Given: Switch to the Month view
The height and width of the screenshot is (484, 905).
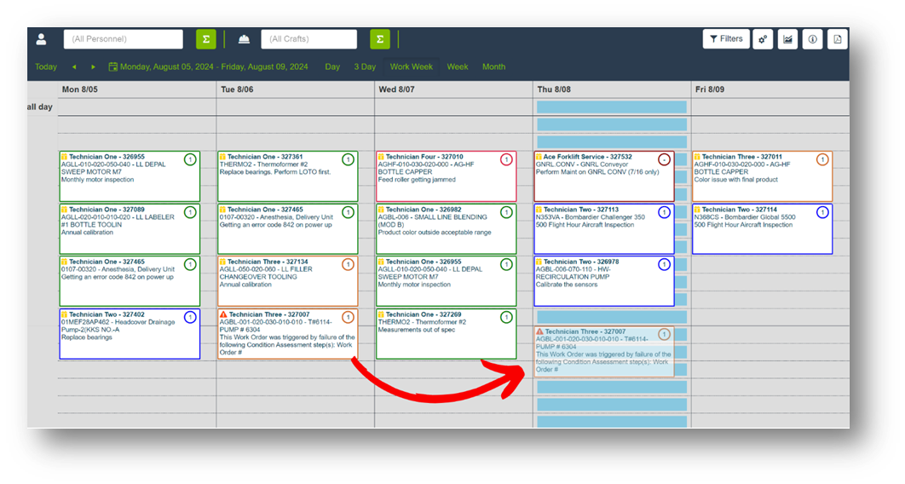Looking at the screenshot, I should coord(493,66).
